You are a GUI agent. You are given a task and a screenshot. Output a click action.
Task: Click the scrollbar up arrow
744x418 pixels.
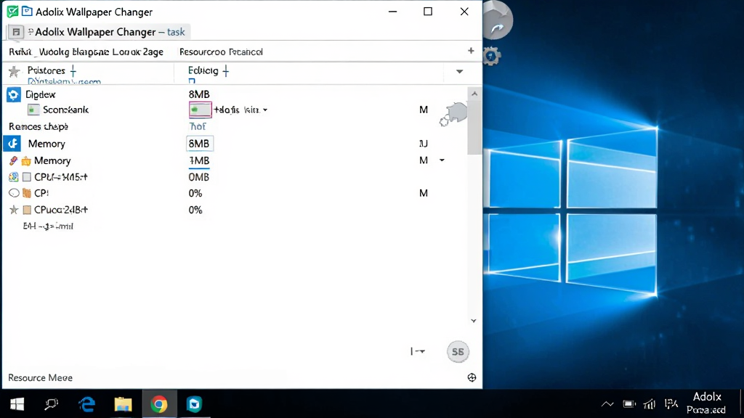tap(474, 94)
